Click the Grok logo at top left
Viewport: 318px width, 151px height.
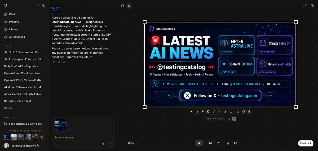tap(5, 5)
